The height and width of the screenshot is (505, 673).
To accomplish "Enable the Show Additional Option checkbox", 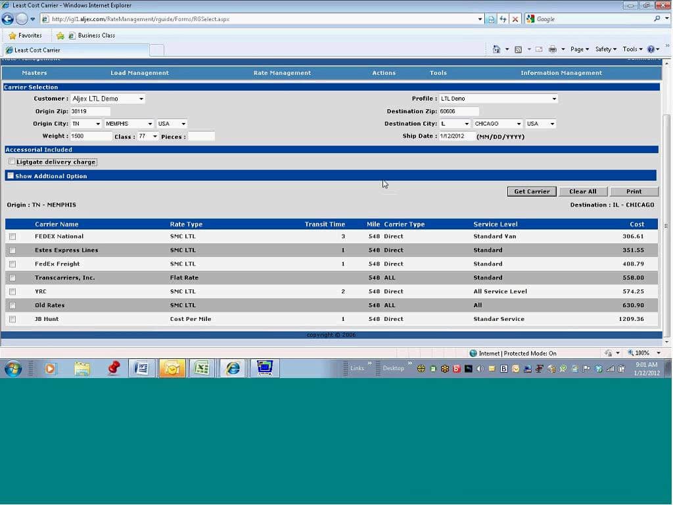I will tap(11, 176).
